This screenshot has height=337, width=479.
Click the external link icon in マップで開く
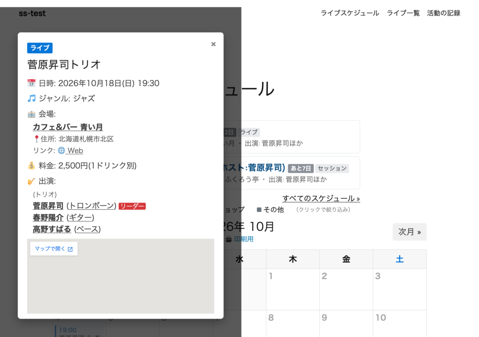(70, 249)
